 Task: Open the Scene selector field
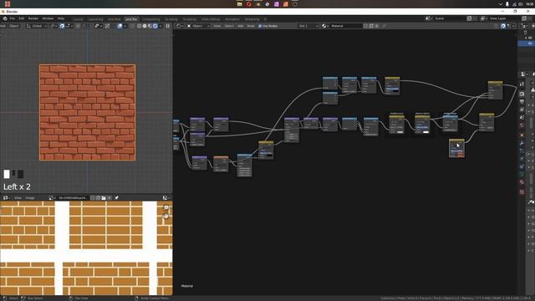coord(450,18)
